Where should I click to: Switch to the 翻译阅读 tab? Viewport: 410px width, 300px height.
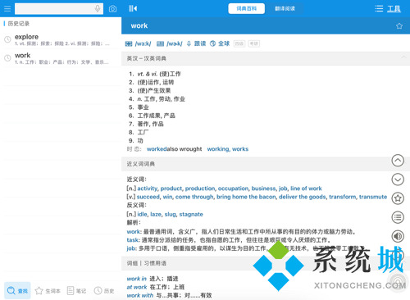pyautogui.click(x=285, y=9)
